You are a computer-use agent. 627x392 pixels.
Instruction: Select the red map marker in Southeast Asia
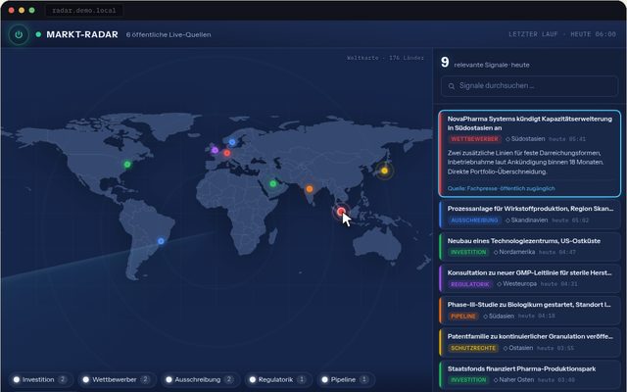[x=341, y=212]
